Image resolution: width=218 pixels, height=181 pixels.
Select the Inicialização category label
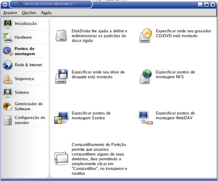coord(26,24)
